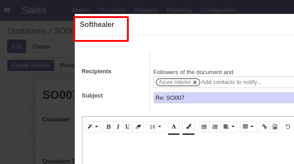Insert an ordered numbered list
Viewport: 294px width, 164px height.
[215, 127]
